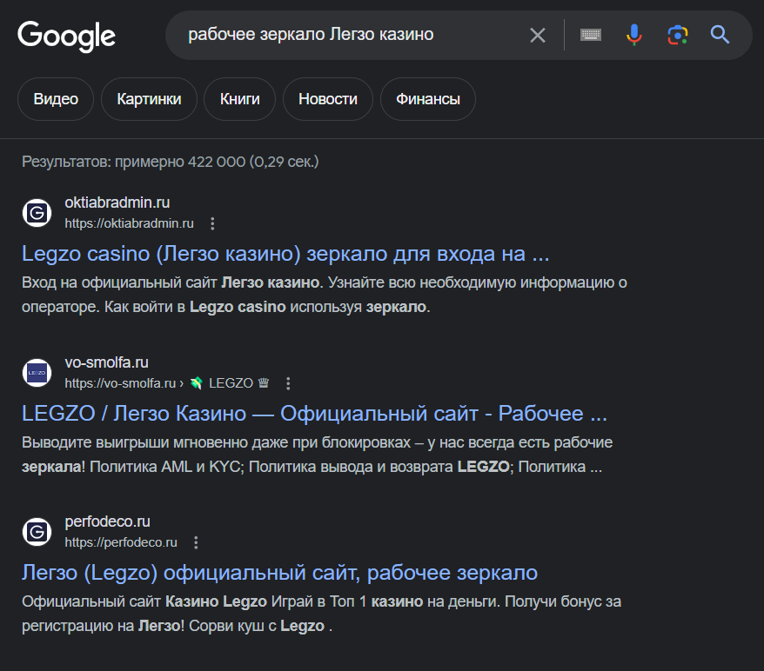The height and width of the screenshot is (671, 764).
Task: Submit search with the magnifier icon
Action: pyautogui.click(x=720, y=35)
